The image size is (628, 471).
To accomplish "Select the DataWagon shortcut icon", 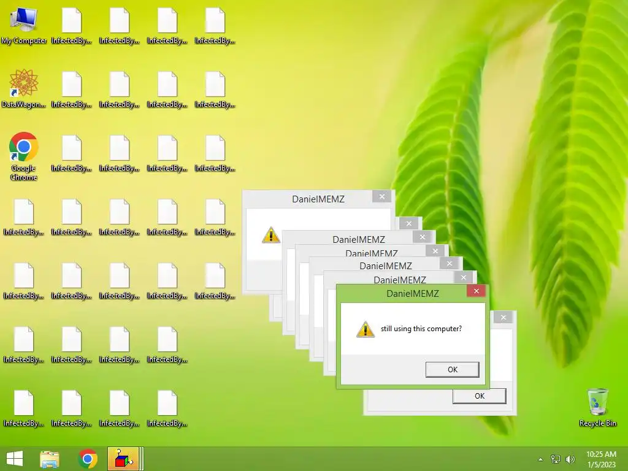I will tap(24, 89).
